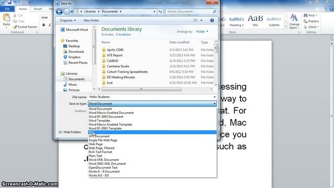Click the Paste icon in Word ribbon
Image resolution: width=334 pixels, height=188 pixels.
click(x=6, y=18)
